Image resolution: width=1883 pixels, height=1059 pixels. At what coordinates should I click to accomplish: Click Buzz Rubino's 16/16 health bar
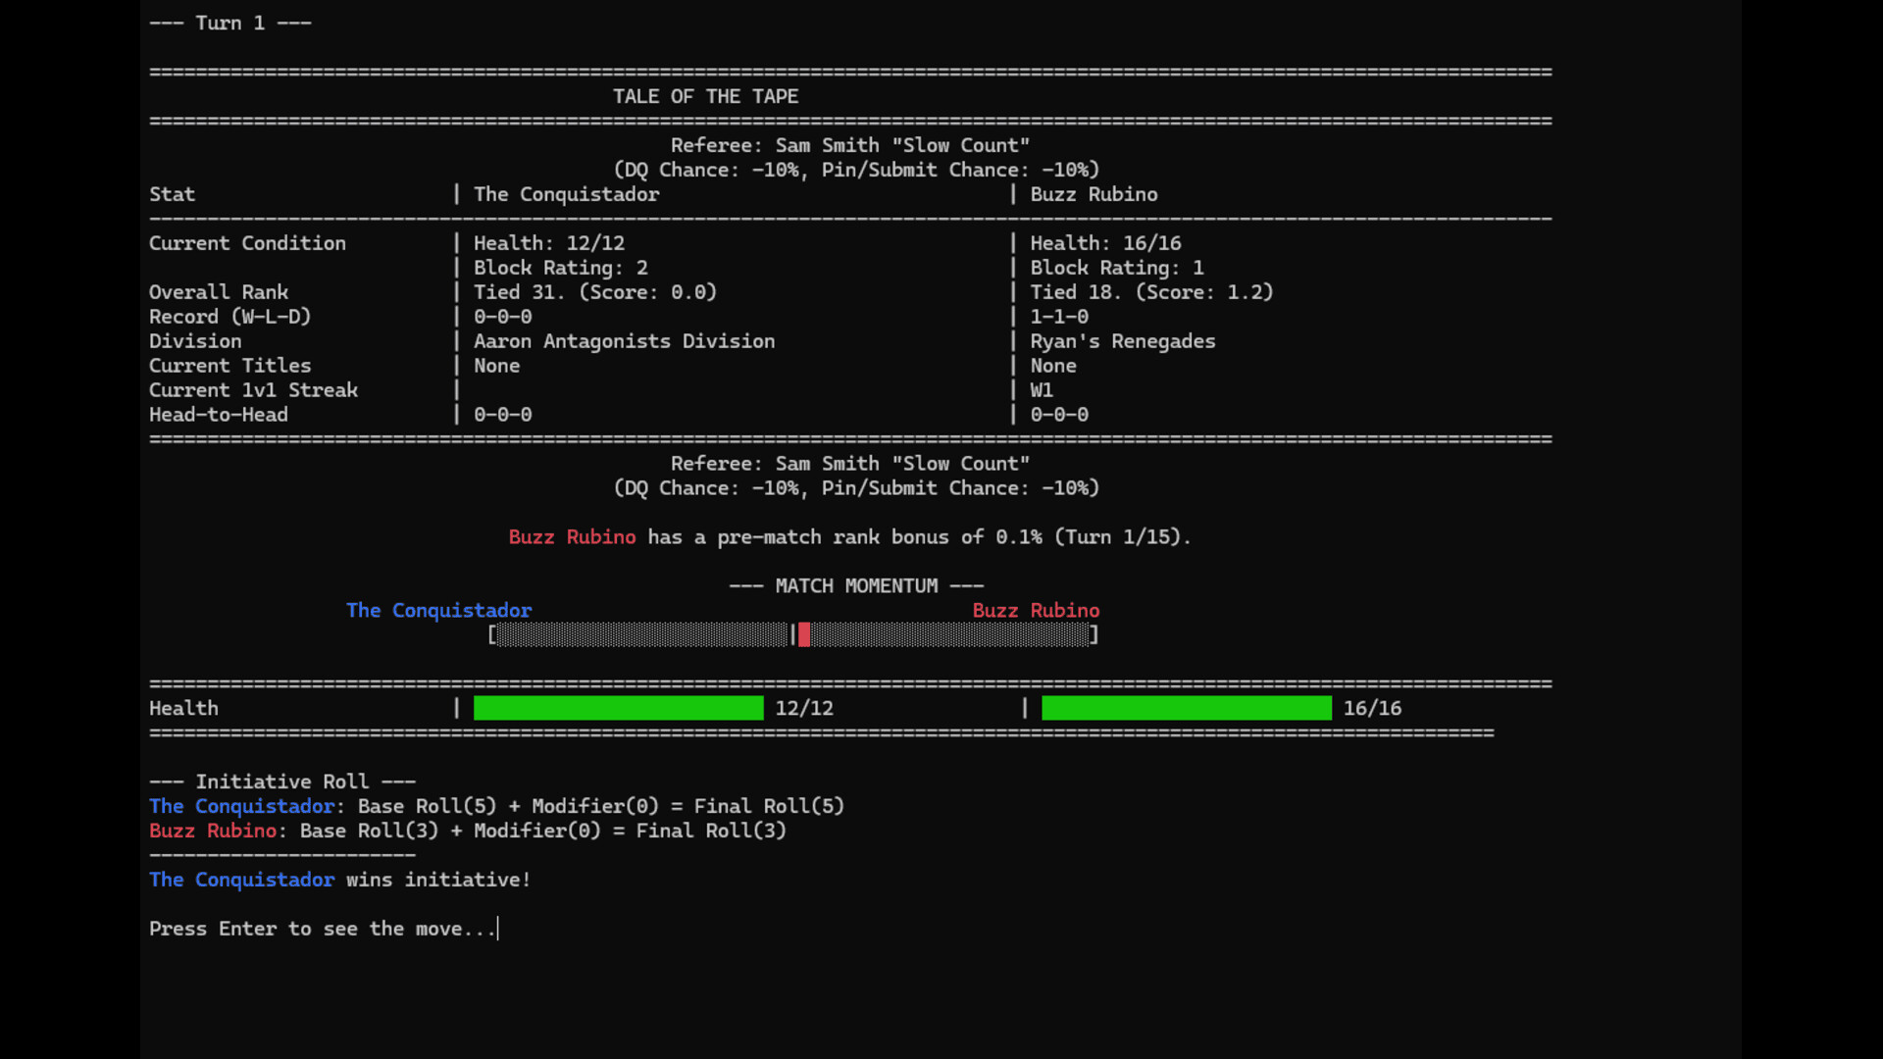point(1185,708)
